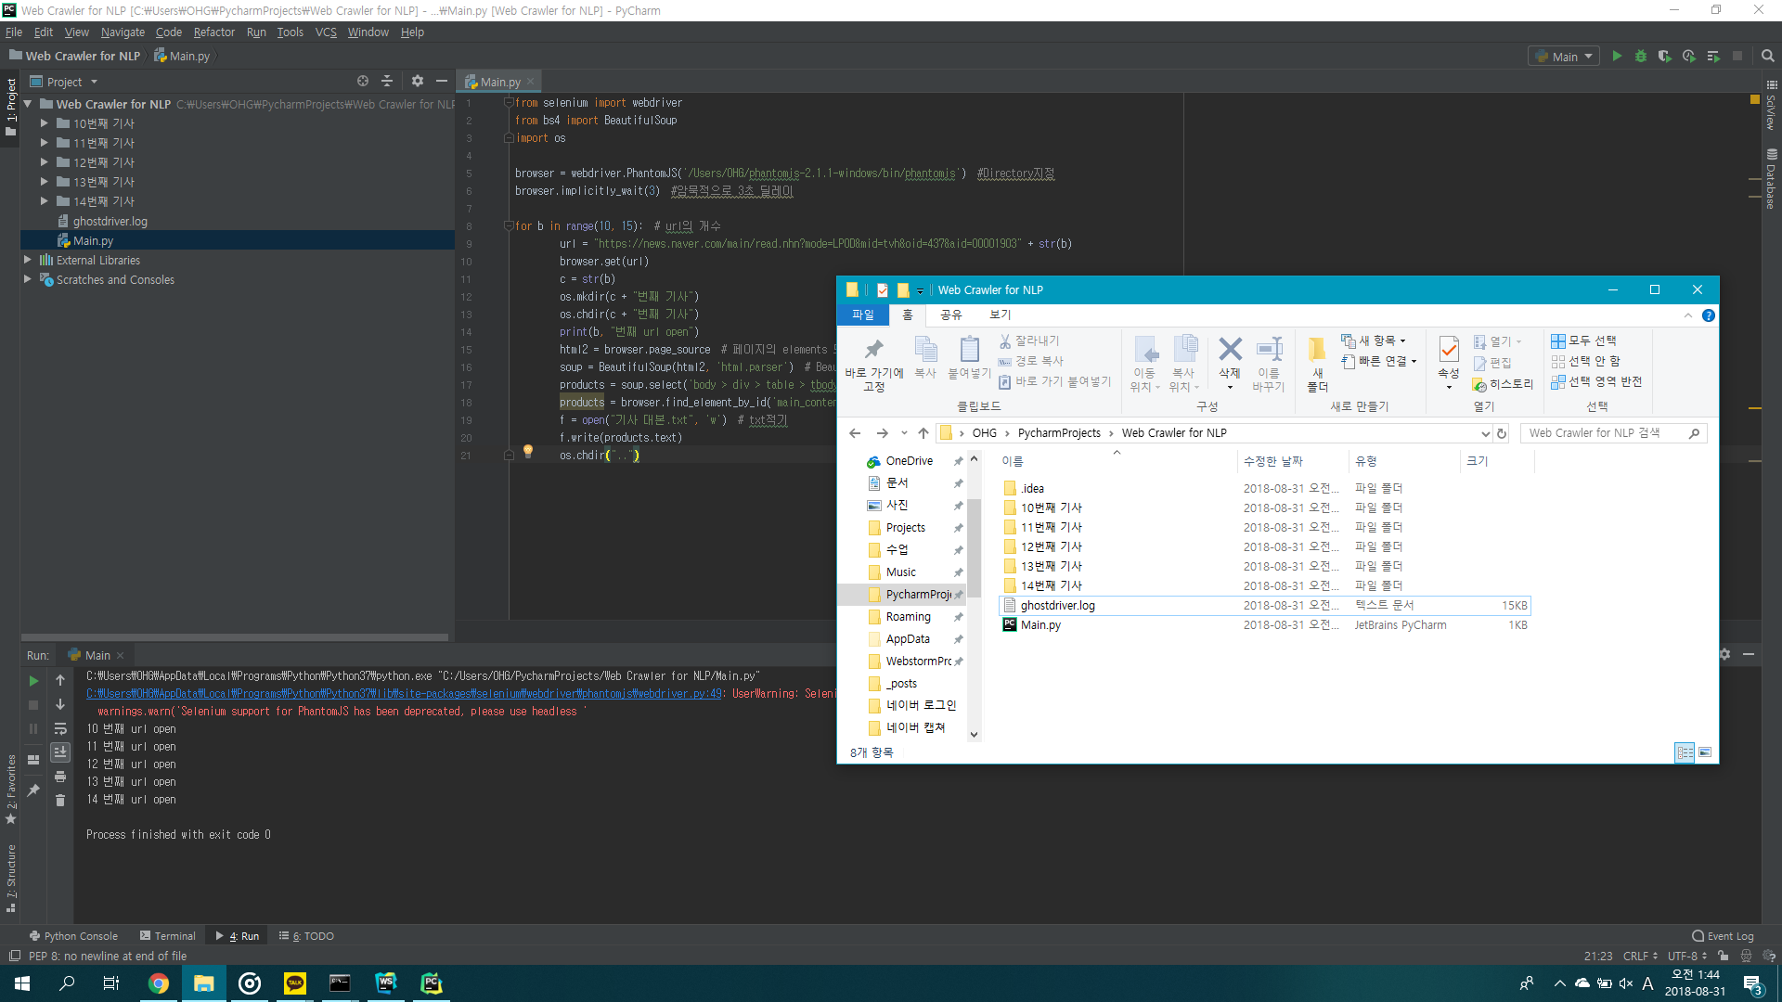1782x1002 pixels.
Task: Open Explorer help question mark icon
Action: click(1709, 315)
